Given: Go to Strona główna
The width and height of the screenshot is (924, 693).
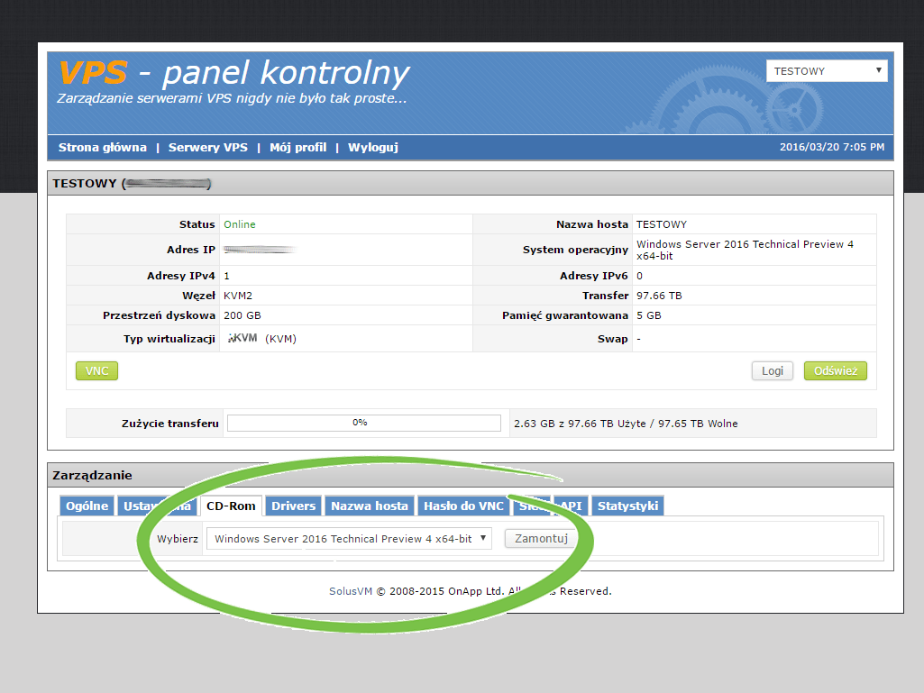Looking at the screenshot, I should (x=102, y=147).
